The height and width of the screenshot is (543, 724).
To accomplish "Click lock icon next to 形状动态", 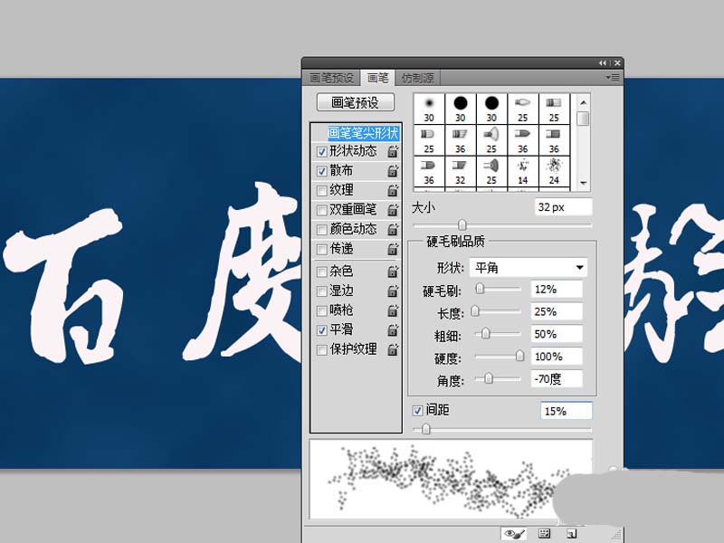I will 393,151.
